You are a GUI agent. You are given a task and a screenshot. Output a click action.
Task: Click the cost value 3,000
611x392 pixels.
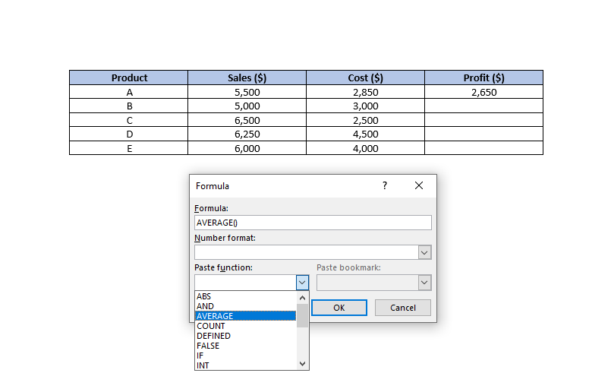366,106
